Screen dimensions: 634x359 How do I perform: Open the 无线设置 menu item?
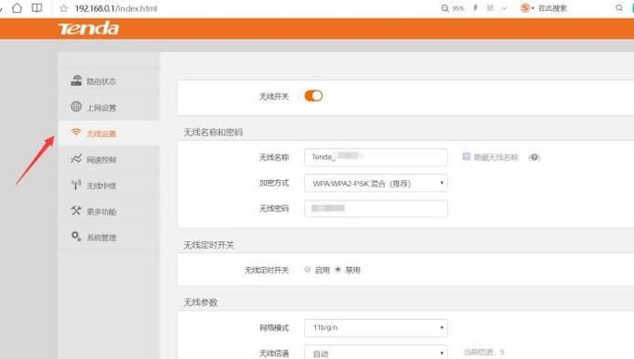click(x=109, y=133)
